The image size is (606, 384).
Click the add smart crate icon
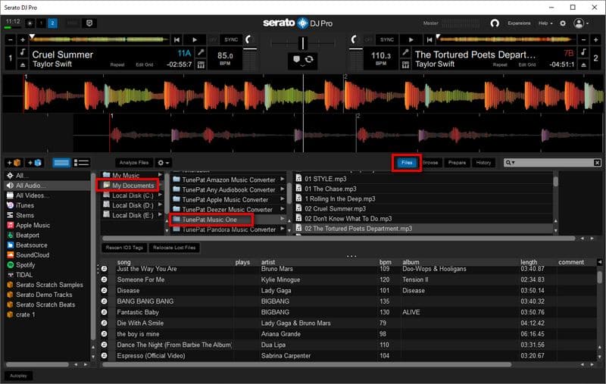pyautogui.click(x=35, y=163)
